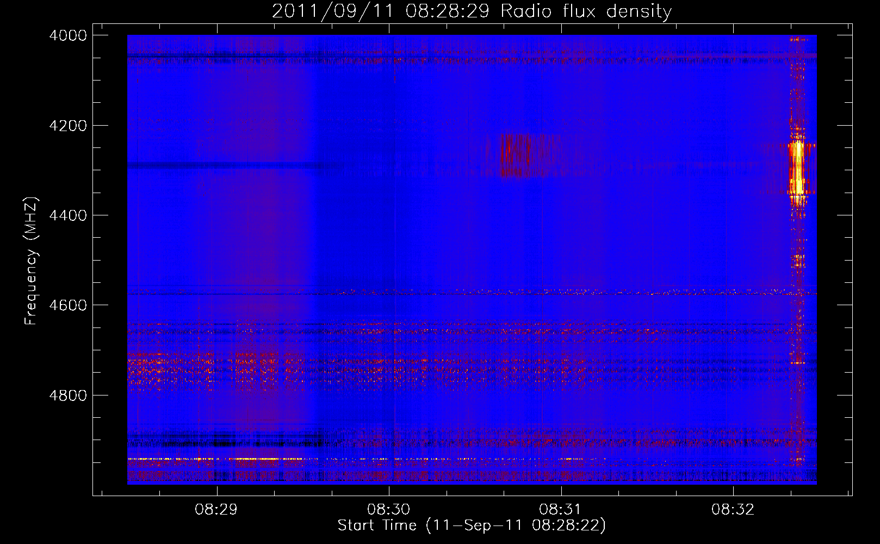
Task: Click the 4200 frequency tick label
Action: pyautogui.click(x=68, y=126)
